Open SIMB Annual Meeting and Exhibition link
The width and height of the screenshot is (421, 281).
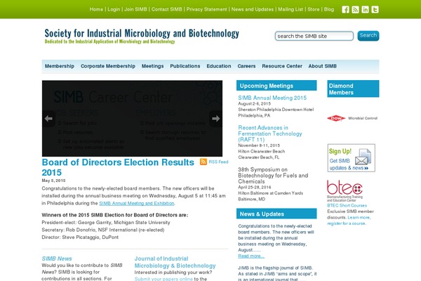(137, 203)
